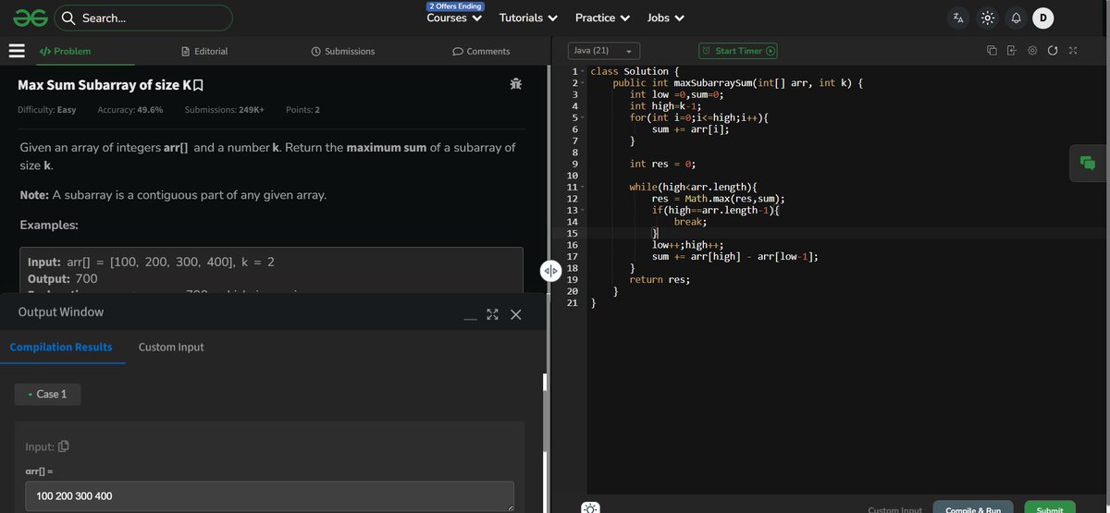Expand the editor to fullscreen
The image size is (1110, 513).
(1073, 51)
